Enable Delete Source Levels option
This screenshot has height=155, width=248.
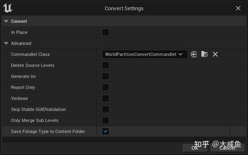(105, 65)
